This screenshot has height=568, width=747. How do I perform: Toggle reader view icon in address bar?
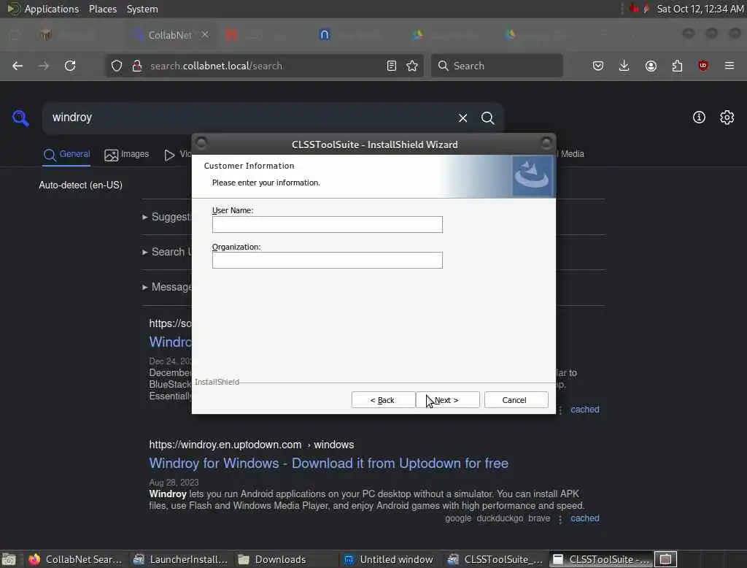click(x=392, y=66)
